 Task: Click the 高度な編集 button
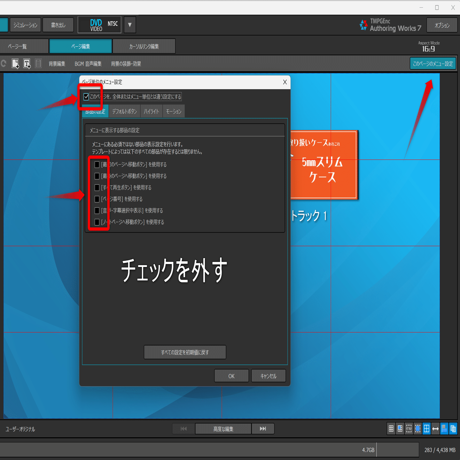(223, 429)
